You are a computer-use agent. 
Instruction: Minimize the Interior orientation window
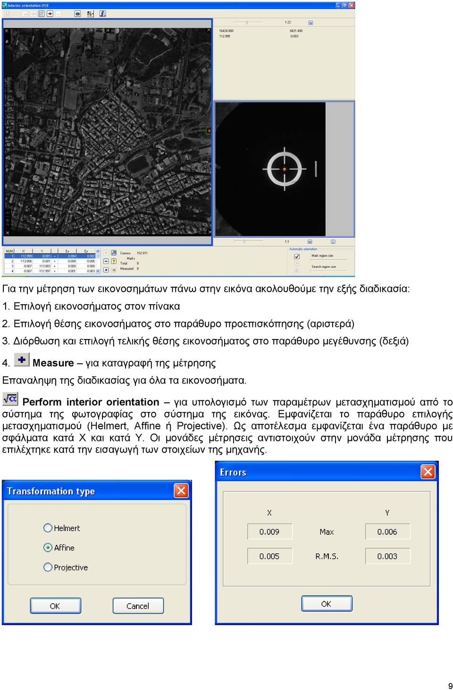[x=338, y=5]
